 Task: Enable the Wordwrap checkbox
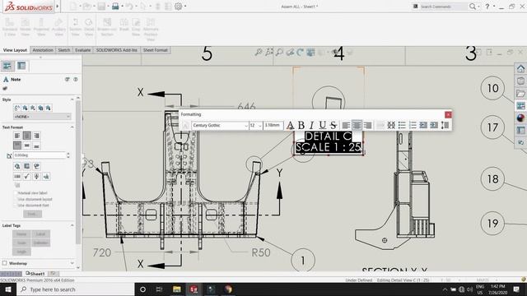click(5, 263)
